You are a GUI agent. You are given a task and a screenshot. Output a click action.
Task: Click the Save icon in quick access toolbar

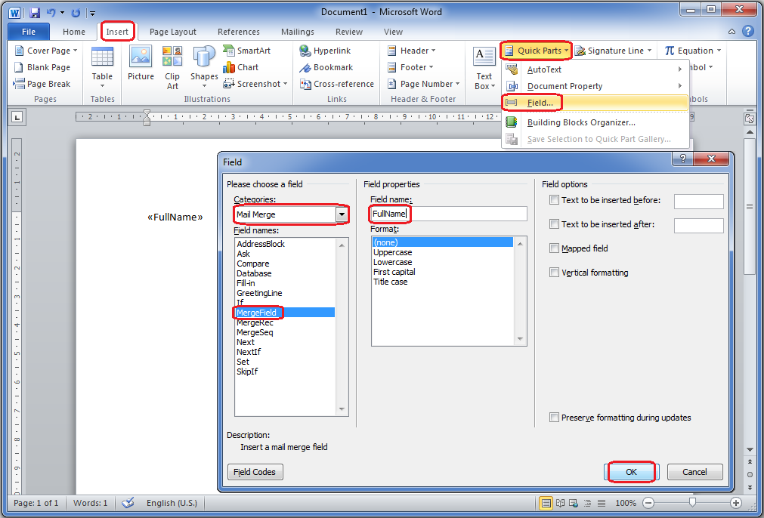click(x=35, y=13)
